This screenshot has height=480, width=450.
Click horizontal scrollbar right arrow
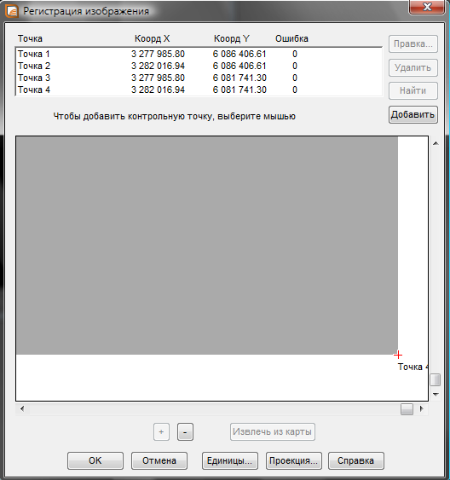[x=422, y=408]
